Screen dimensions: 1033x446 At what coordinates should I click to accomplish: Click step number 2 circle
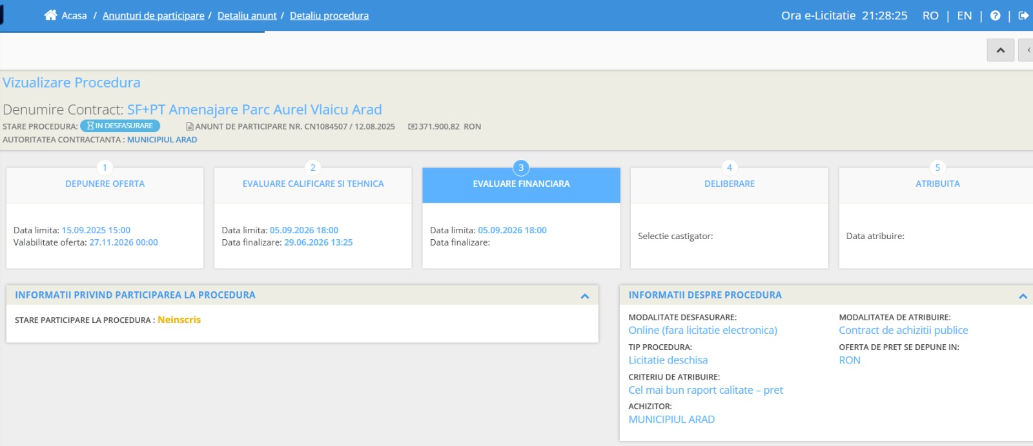pos(313,168)
